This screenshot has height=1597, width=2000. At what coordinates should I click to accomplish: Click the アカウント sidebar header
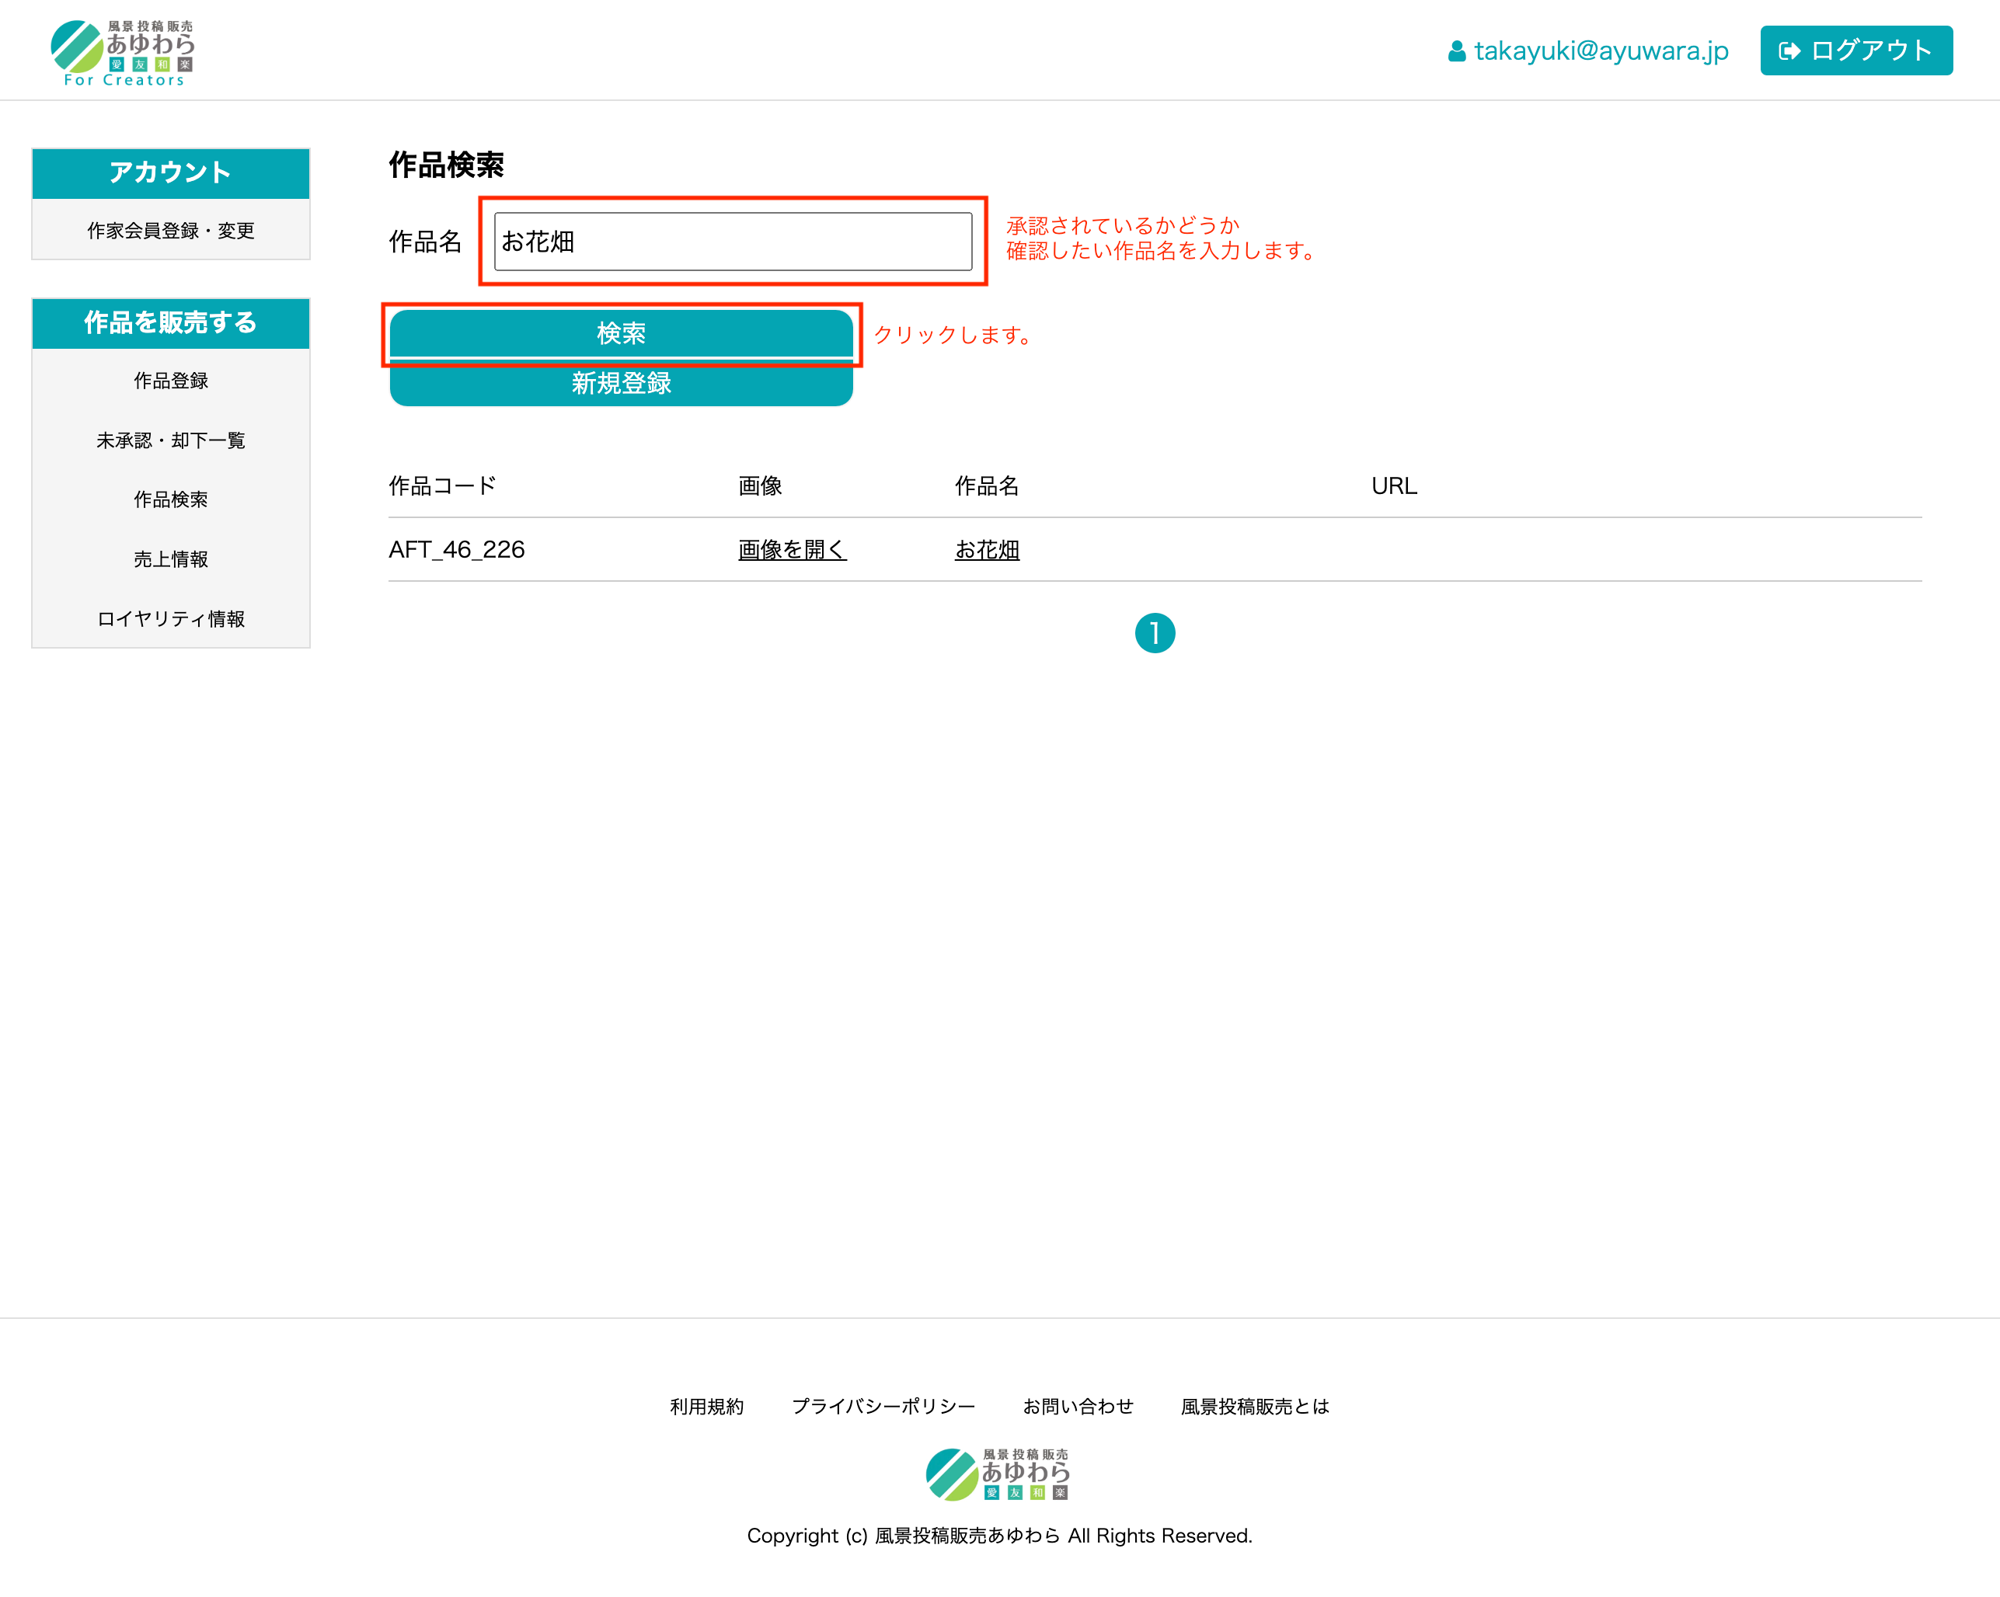(x=171, y=172)
